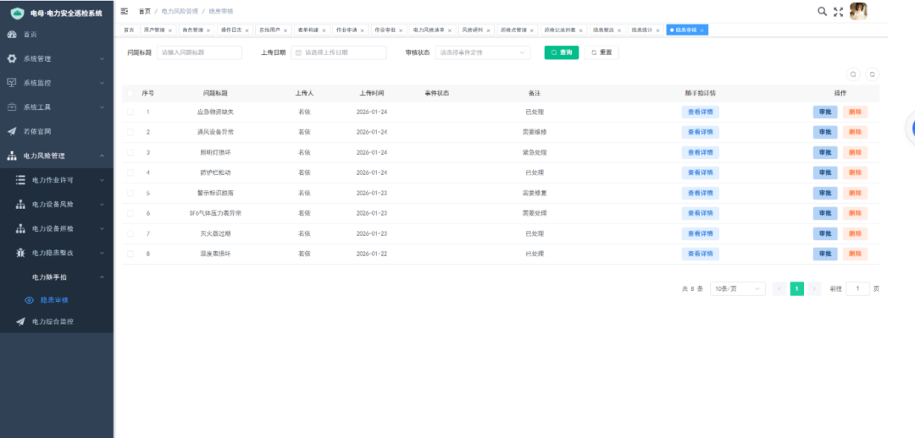The height and width of the screenshot is (438, 915).
Task: Click 审批 for 通风设备异常 row
Action: (x=825, y=132)
